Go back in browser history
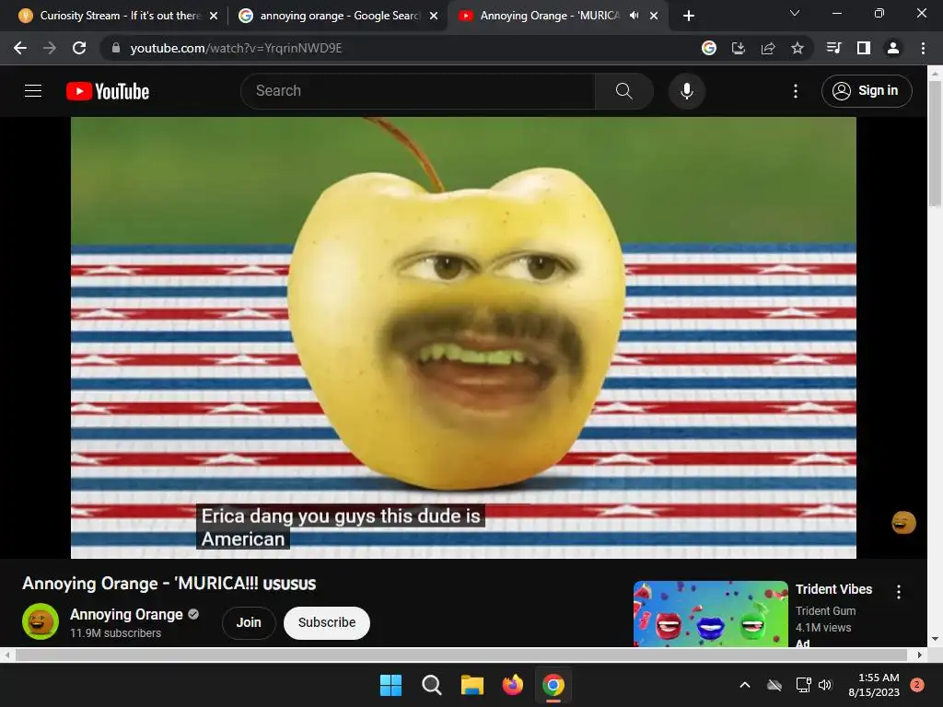 tap(20, 48)
